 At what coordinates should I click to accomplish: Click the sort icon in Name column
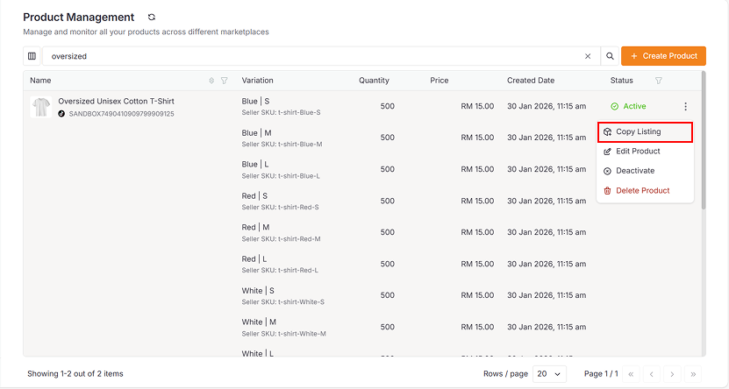211,81
